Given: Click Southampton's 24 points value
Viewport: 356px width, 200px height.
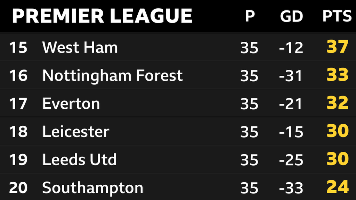Looking at the screenshot, I should coord(337,187).
